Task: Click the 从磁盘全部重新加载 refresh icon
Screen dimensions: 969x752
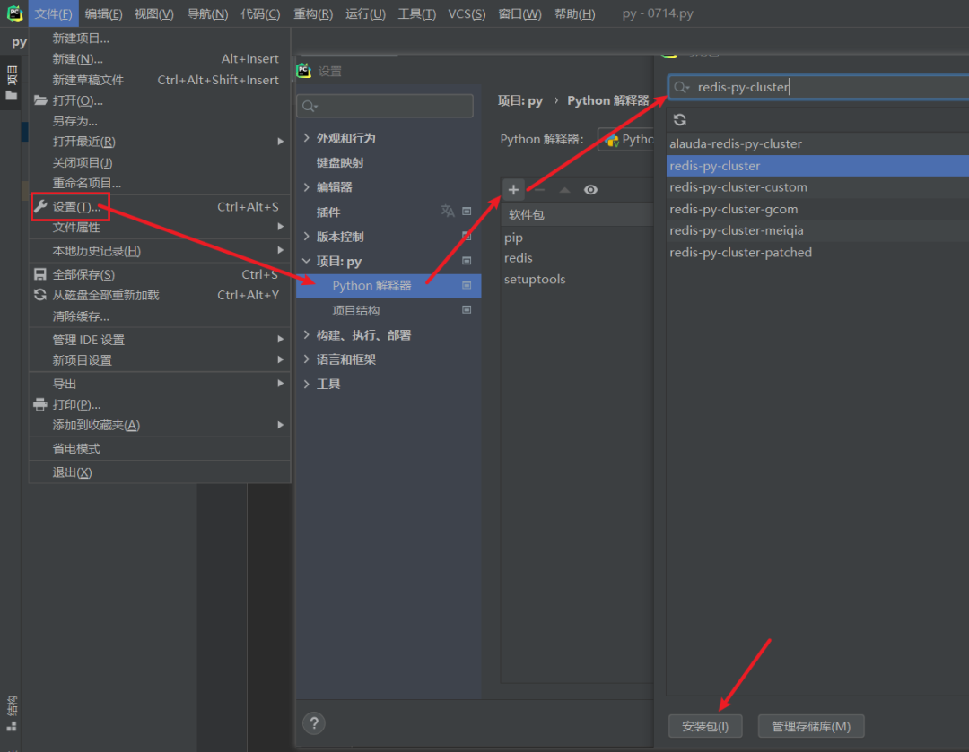Action: (x=40, y=295)
